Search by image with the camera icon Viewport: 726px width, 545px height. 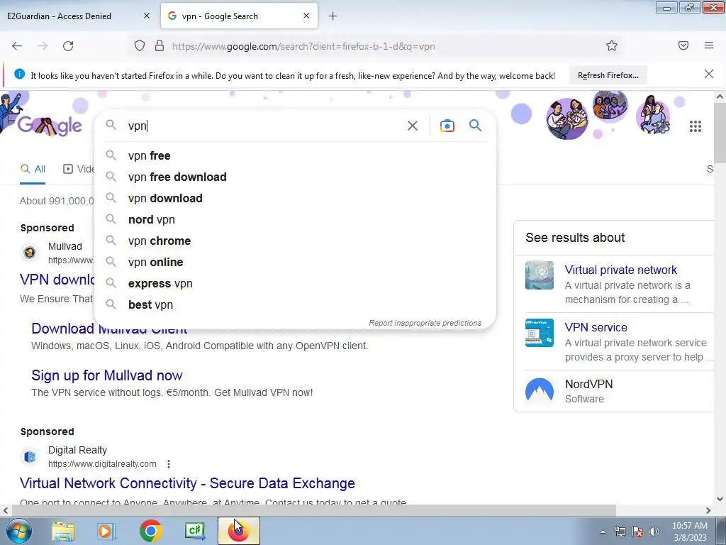447,126
